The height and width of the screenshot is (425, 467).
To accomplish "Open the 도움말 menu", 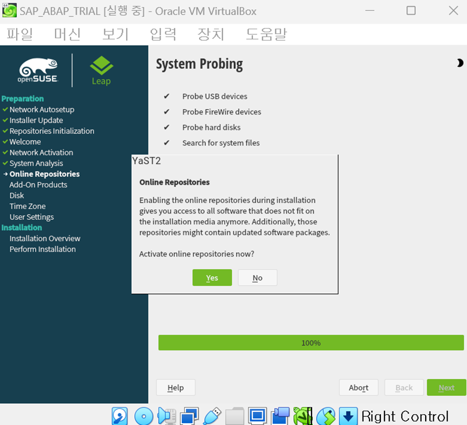I will click(266, 34).
